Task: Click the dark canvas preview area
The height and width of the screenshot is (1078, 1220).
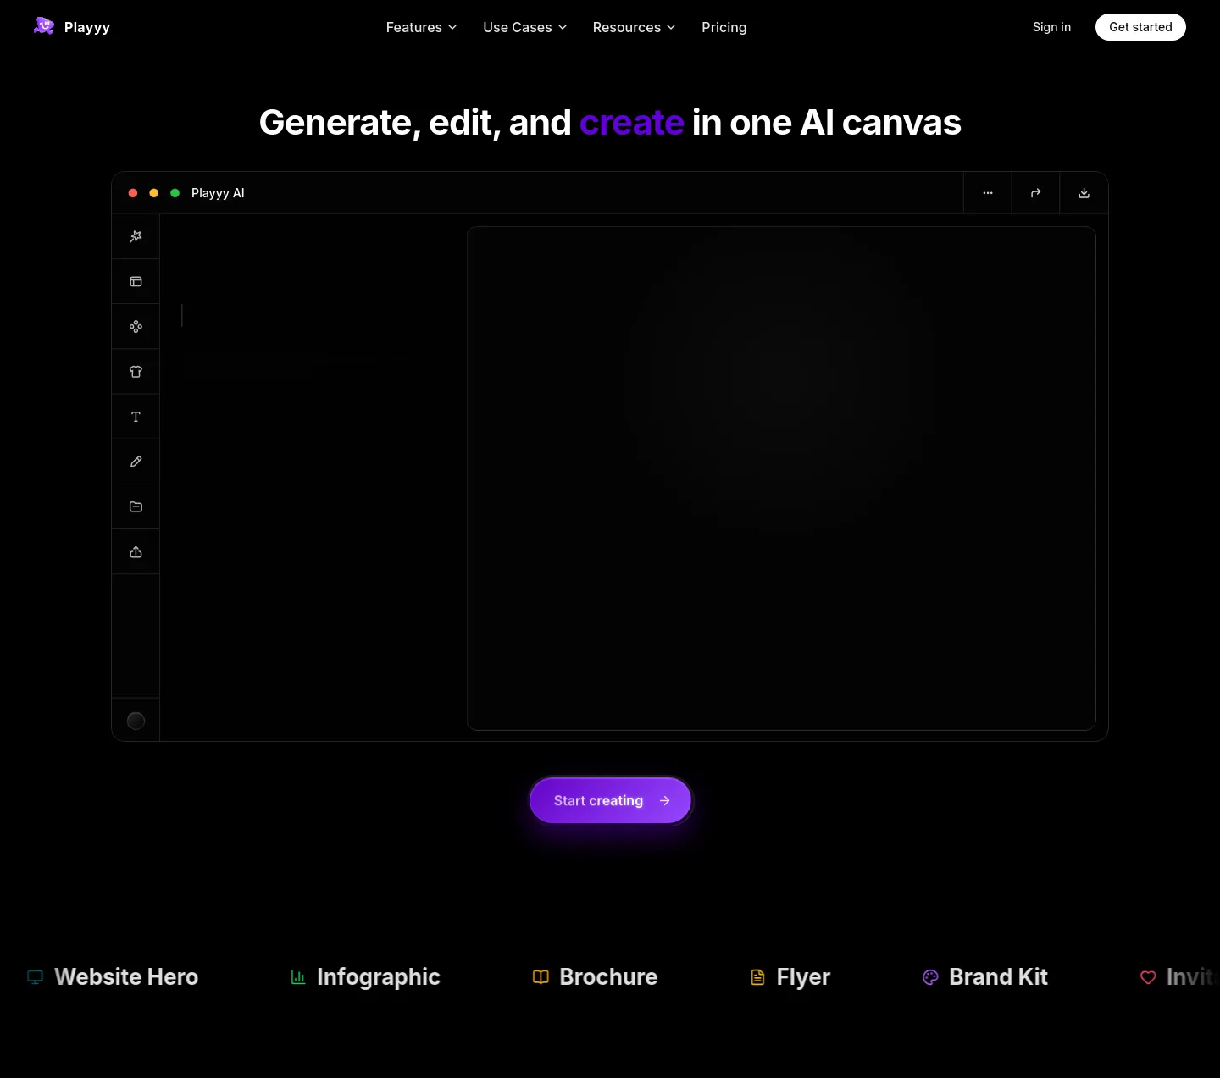Action: click(x=781, y=478)
